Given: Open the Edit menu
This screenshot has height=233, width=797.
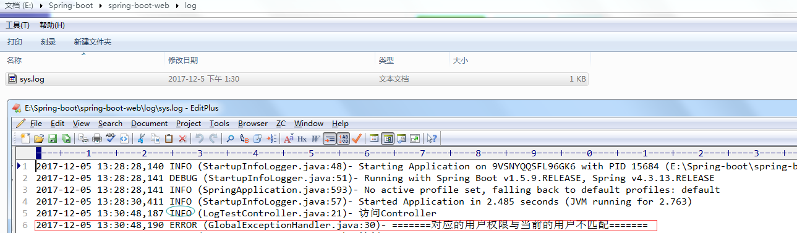Looking at the screenshot, I should (58, 124).
